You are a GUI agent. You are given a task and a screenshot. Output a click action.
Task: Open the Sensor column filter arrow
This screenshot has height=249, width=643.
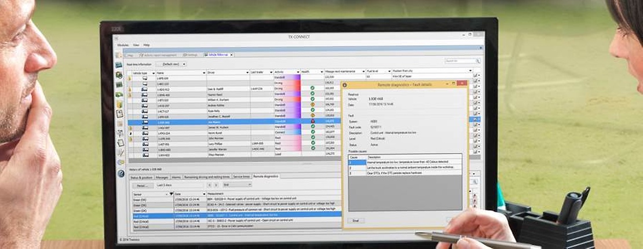(x=171, y=193)
